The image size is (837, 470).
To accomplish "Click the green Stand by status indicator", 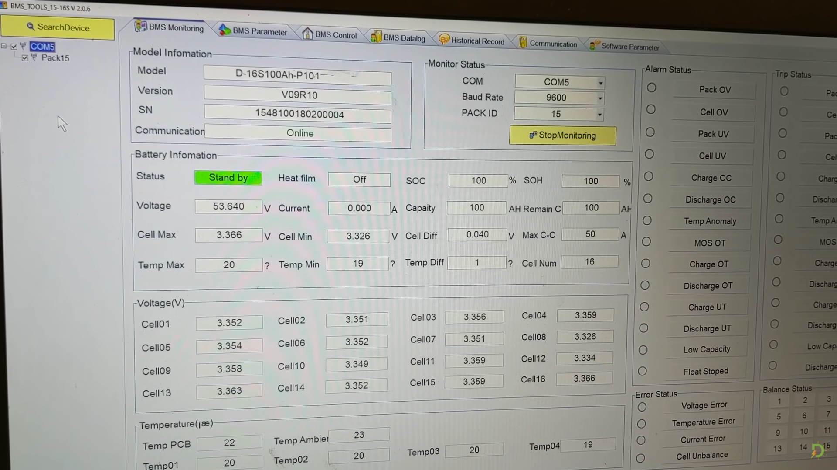I will (x=228, y=178).
